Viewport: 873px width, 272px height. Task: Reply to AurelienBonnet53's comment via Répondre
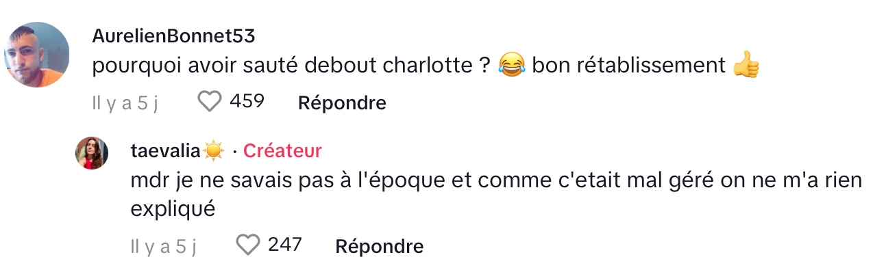(x=342, y=103)
